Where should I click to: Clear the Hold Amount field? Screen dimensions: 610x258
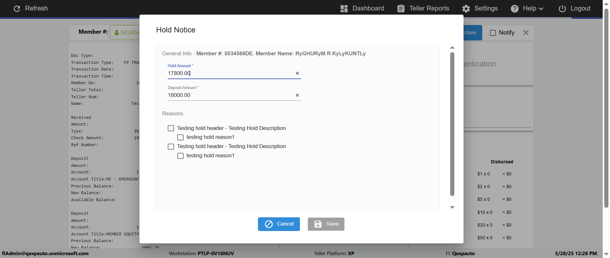tap(297, 73)
